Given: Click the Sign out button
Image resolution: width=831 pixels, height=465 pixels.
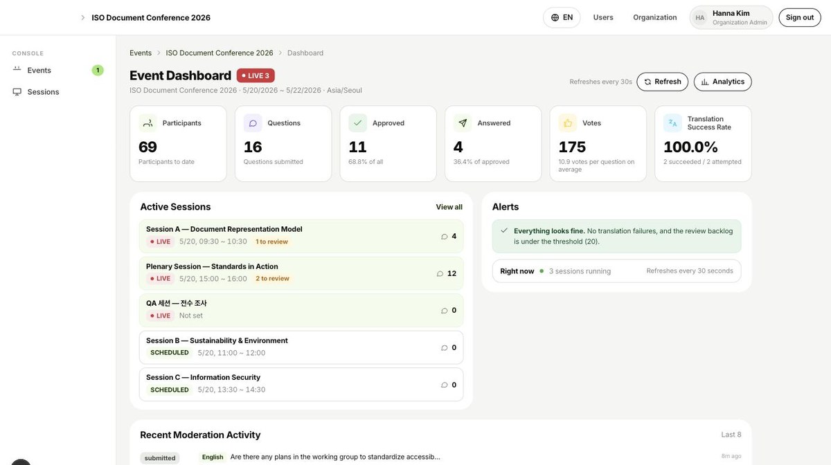Looking at the screenshot, I should click(x=800, y=17).
